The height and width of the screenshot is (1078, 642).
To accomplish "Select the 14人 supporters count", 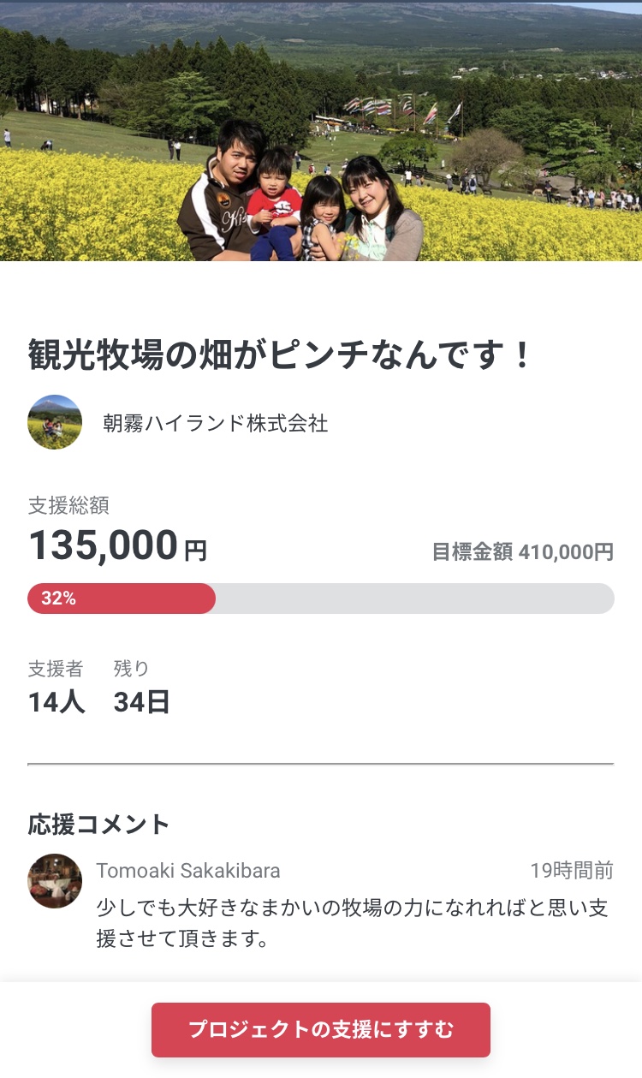I will point(56,702).
